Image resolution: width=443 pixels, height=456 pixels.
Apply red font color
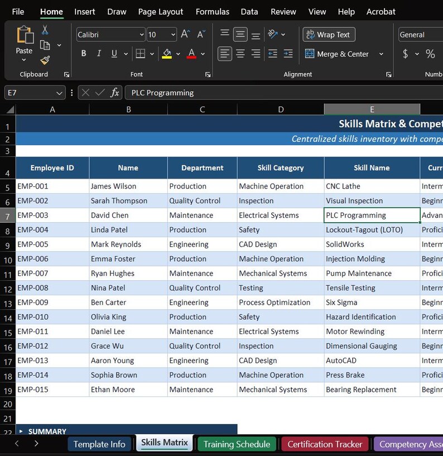point(191,54)
